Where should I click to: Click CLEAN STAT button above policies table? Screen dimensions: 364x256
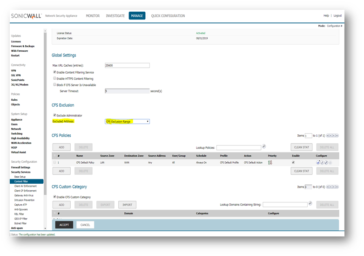302,147
